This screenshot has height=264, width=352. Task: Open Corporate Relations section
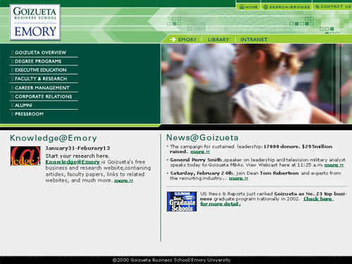[x=44, y=96]
